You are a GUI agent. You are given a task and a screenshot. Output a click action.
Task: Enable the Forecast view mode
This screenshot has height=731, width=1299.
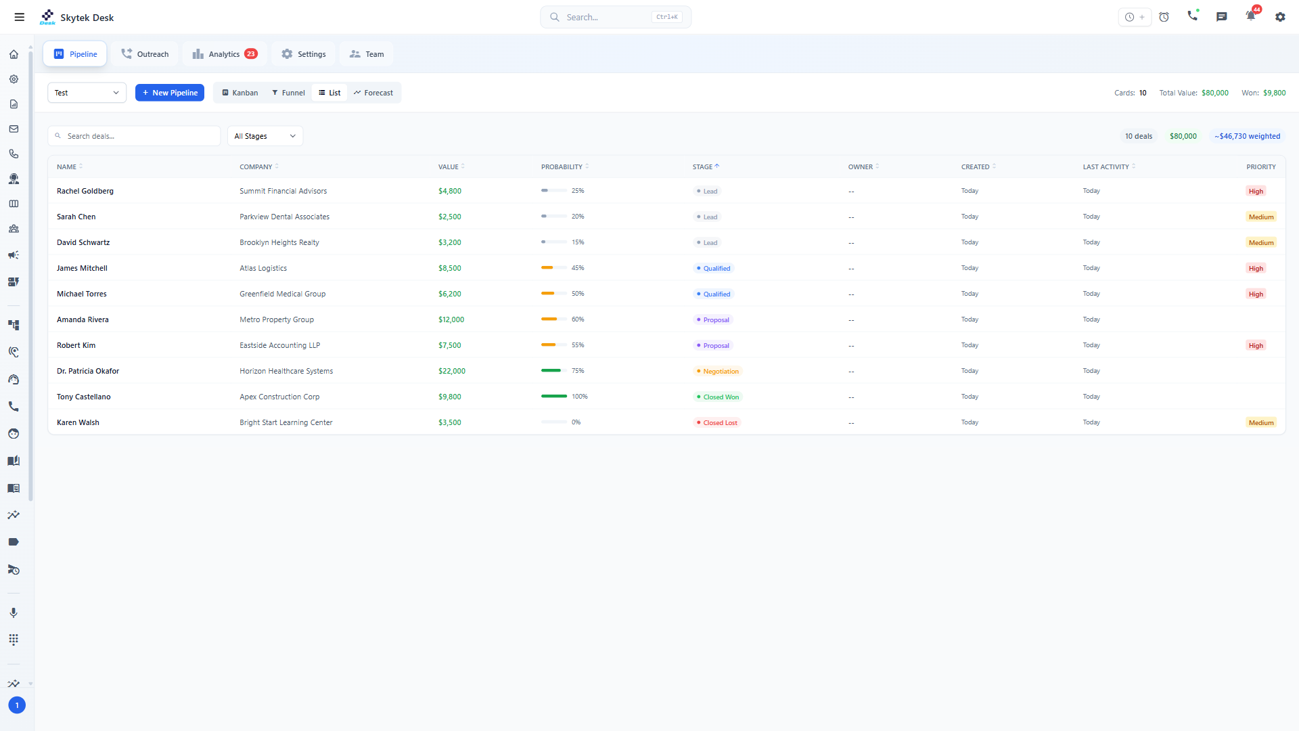point(373,92)
